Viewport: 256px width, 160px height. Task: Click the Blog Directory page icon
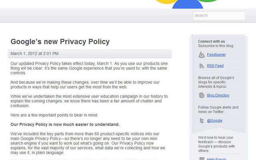click(202, 95)
